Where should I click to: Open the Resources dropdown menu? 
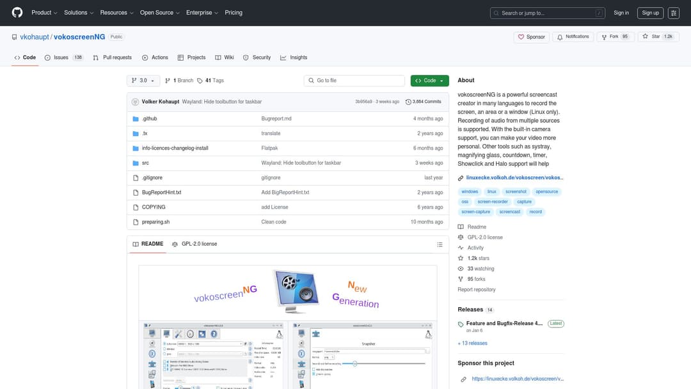coord(116,13)
